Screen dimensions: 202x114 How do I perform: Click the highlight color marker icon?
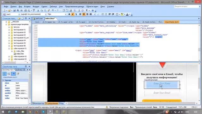click(122, 14)
